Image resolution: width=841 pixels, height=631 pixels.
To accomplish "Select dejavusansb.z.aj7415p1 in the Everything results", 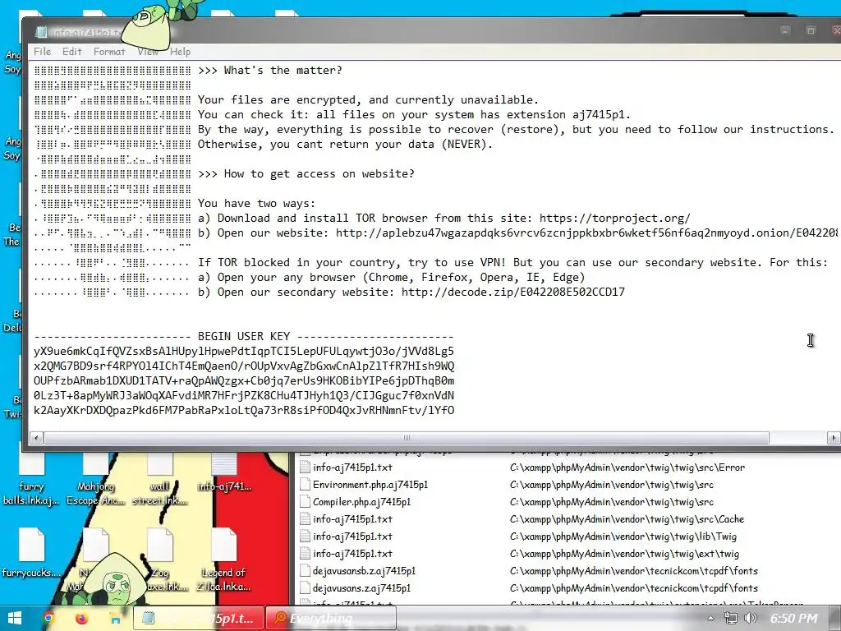I will [x=364, y=571].
